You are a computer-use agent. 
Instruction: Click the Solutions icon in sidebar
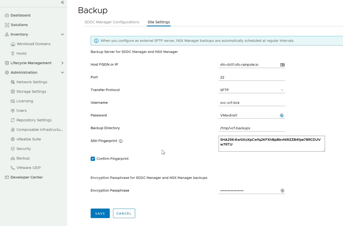pyautogui.click(x=7, y=25)
